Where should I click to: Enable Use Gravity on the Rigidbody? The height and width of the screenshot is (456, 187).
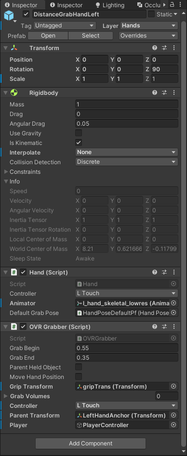[x=79, y=133]
